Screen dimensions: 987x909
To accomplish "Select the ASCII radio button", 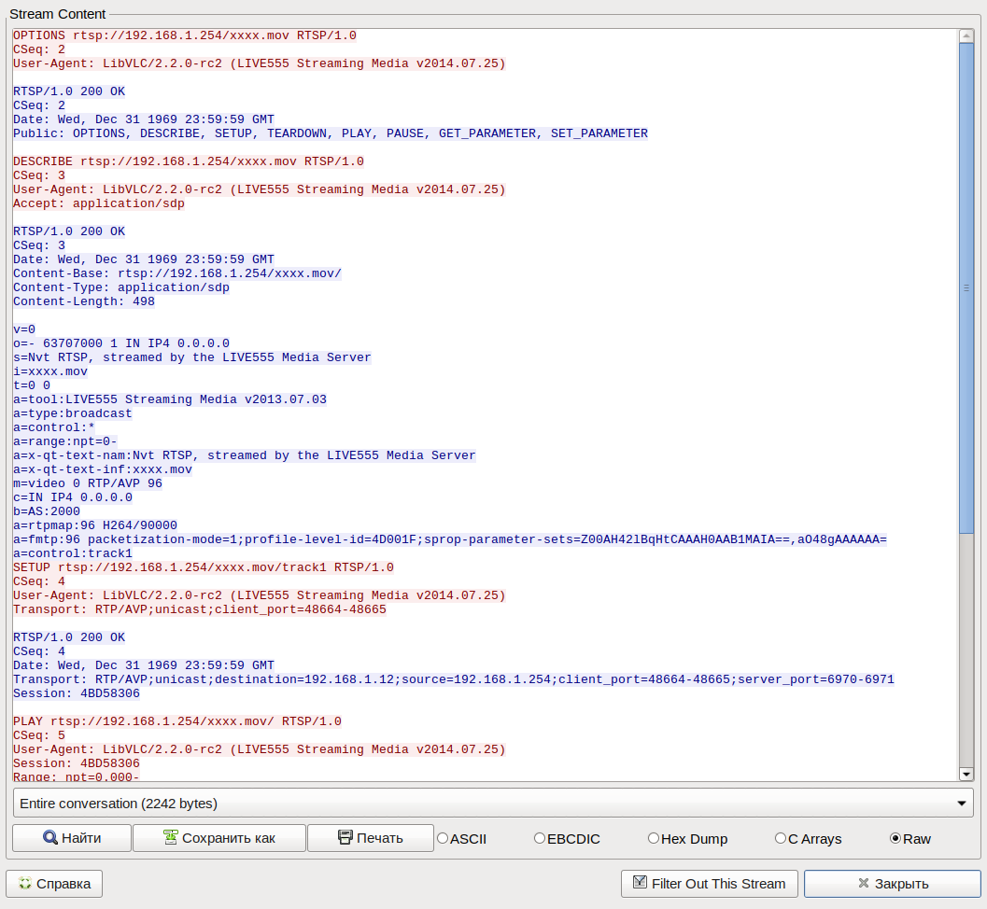I will click(x=443, y=838).
